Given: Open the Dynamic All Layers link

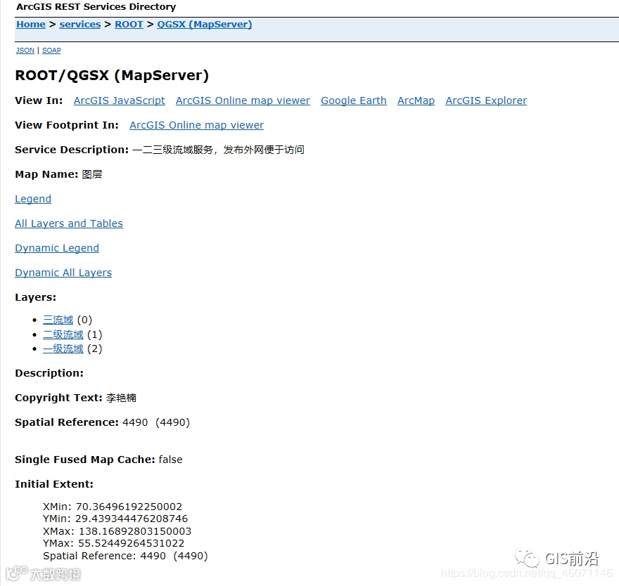Looking at the screenshot, I should (x=63, y=273).
